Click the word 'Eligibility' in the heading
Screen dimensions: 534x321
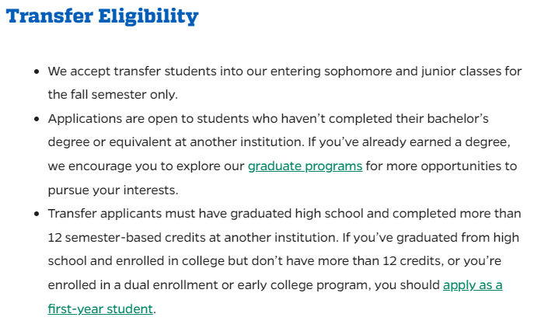pyautogui.click(x=148, y=16)
